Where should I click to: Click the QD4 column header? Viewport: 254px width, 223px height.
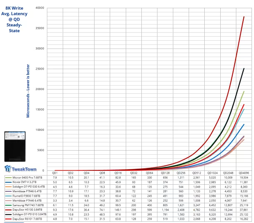point(86,173)
